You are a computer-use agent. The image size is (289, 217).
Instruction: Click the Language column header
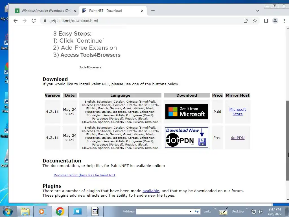(120, 95)
